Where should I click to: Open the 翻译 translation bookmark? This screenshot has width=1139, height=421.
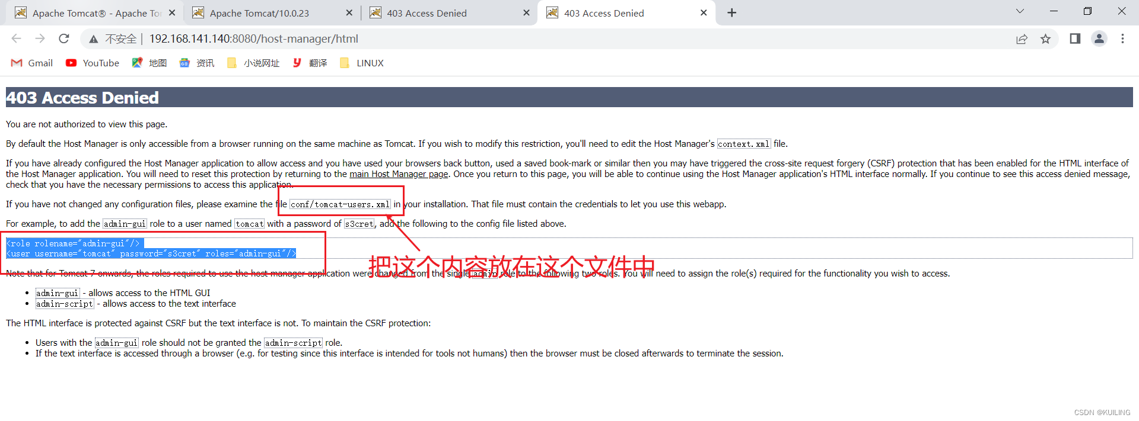[310, 63]
